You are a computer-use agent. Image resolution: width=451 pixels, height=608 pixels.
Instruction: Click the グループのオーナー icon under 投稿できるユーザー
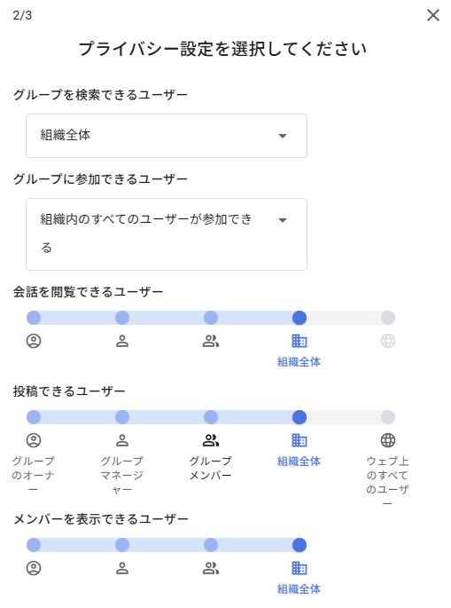[34, 440]
